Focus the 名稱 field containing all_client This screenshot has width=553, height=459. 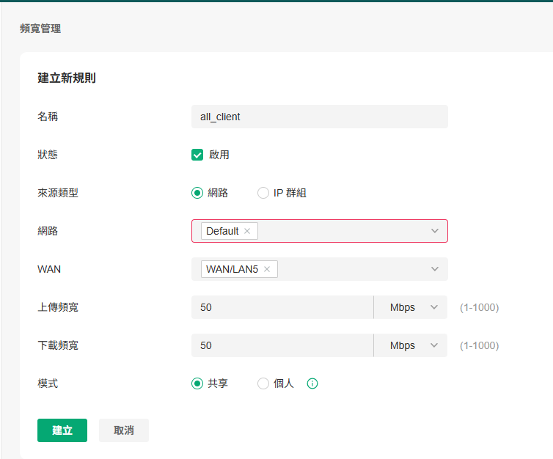[320, 117]
